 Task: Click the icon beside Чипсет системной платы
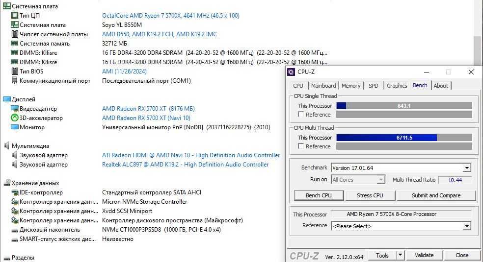click(14, 34)
